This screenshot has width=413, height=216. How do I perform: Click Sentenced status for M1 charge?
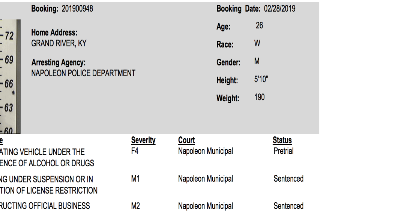point(288,179)
